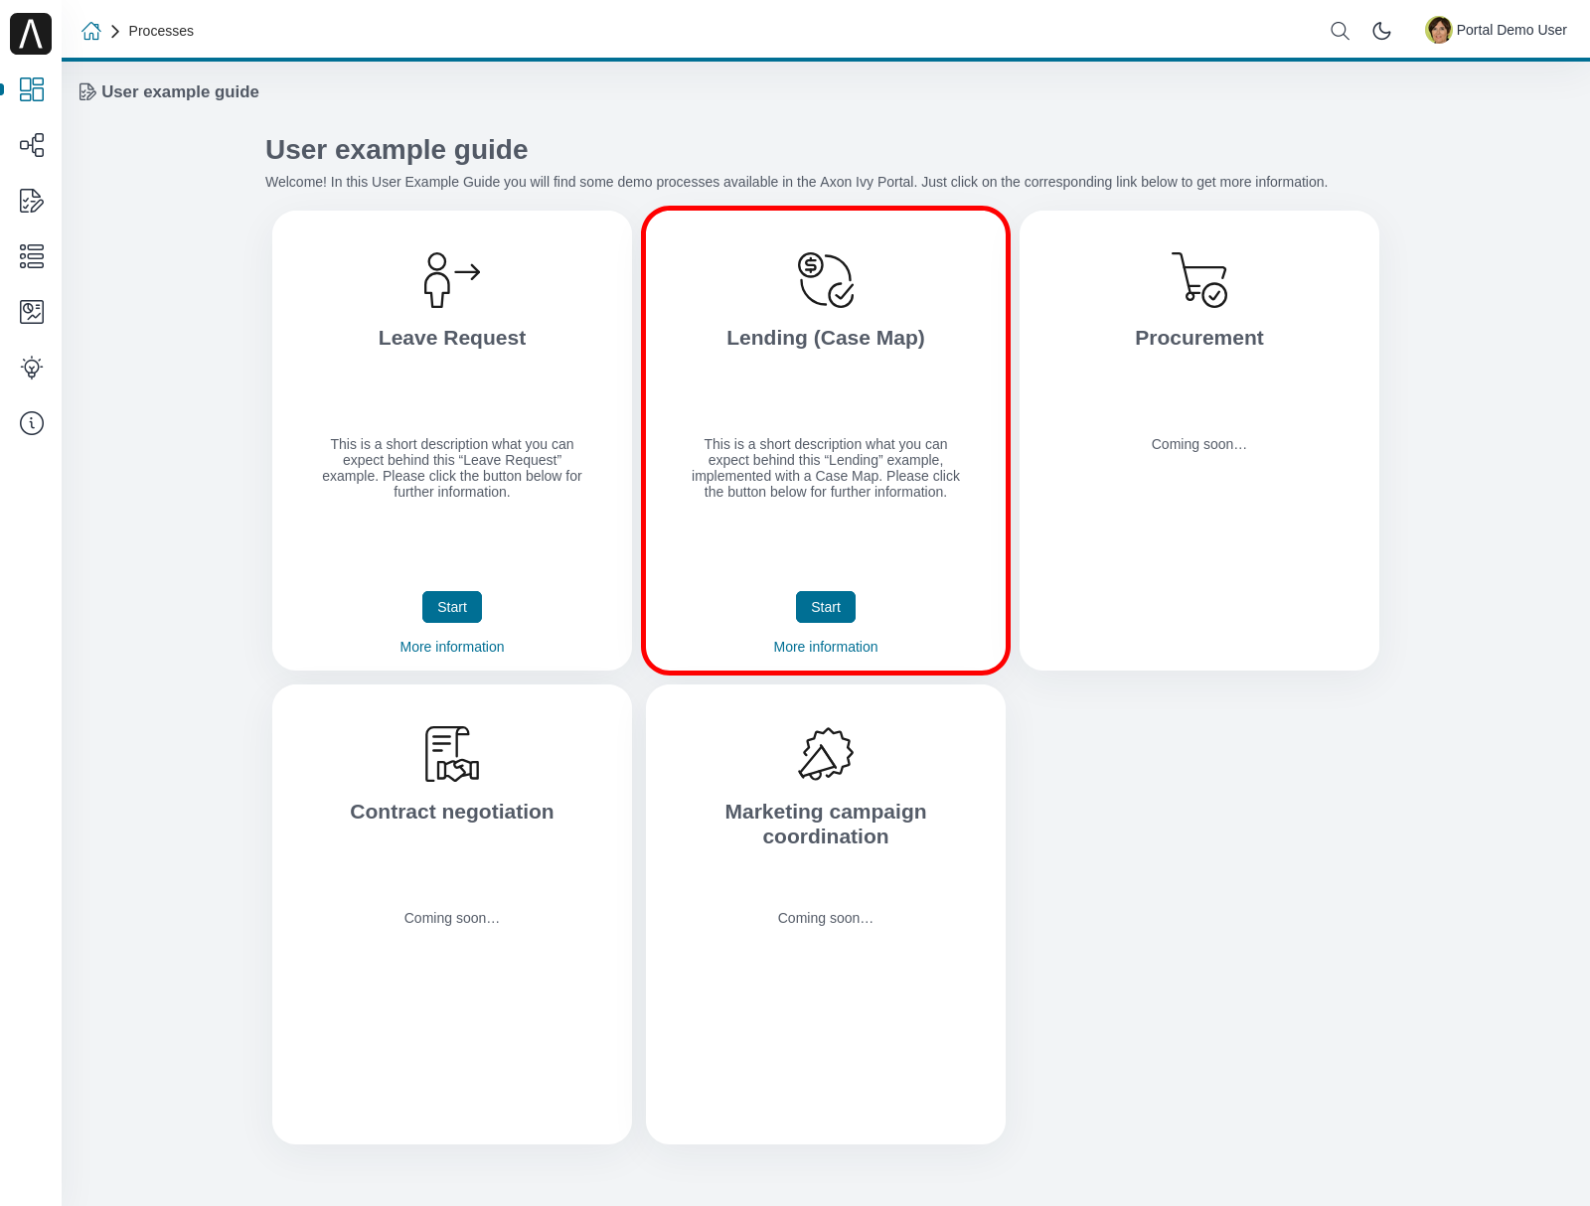Viewport: 1590px width, 1206px height.
Task: Open the Portal Demo User account menu
Action: point(1510,30)
